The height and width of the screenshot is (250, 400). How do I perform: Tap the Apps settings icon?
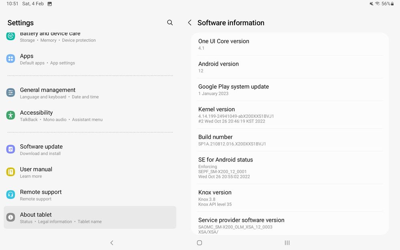point(10,58)
